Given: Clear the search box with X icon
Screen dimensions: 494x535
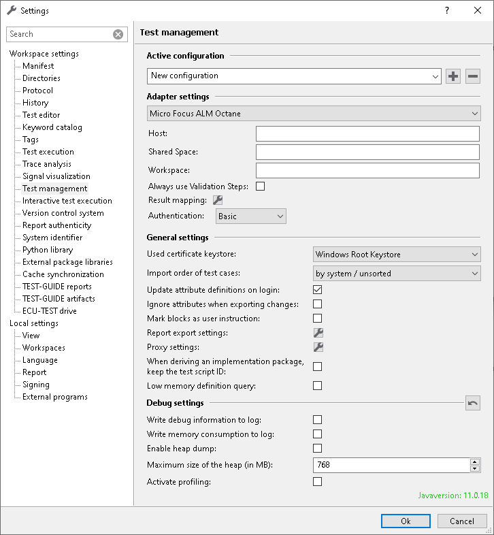Looking at the screenshot, I should [x=118, y=34].
